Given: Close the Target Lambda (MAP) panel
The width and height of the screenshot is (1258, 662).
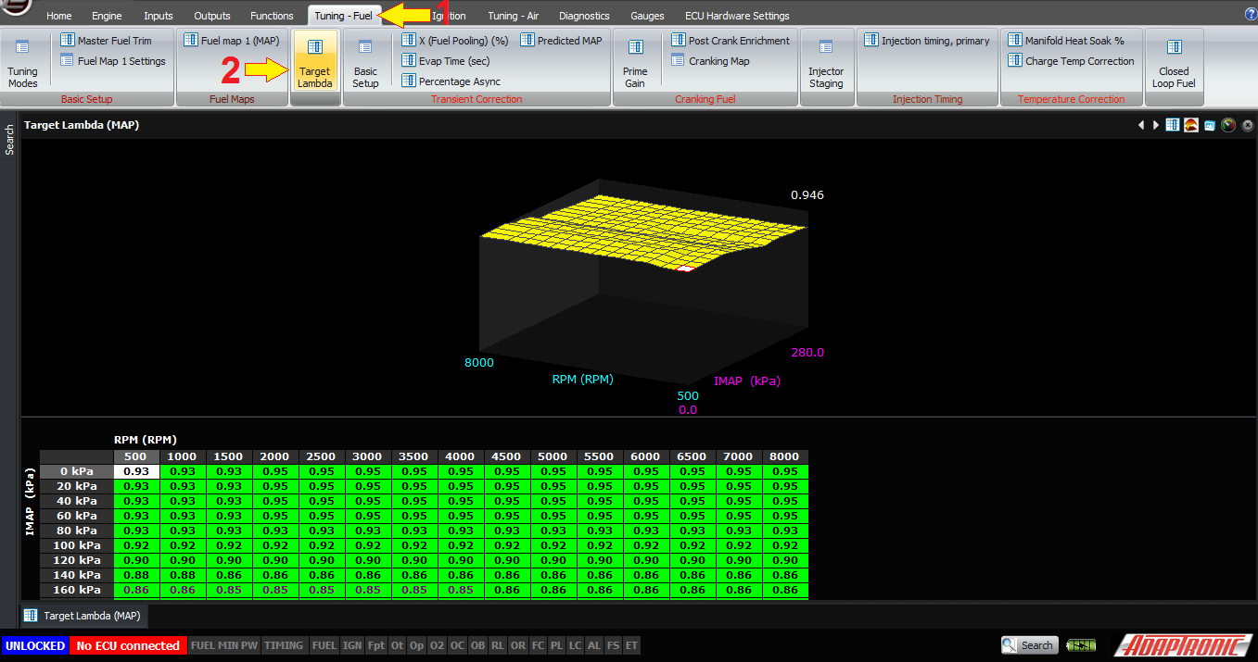Looking at the screenshot, I should (x=1248, y=125).
